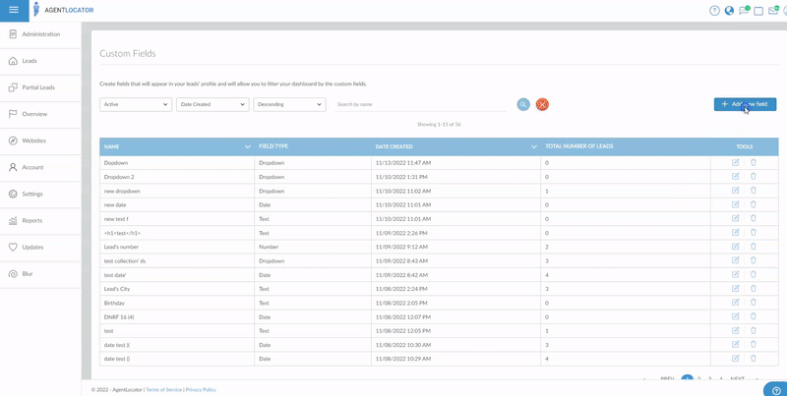Edit the date test () field
787x396 pixels.
point(735,359)
